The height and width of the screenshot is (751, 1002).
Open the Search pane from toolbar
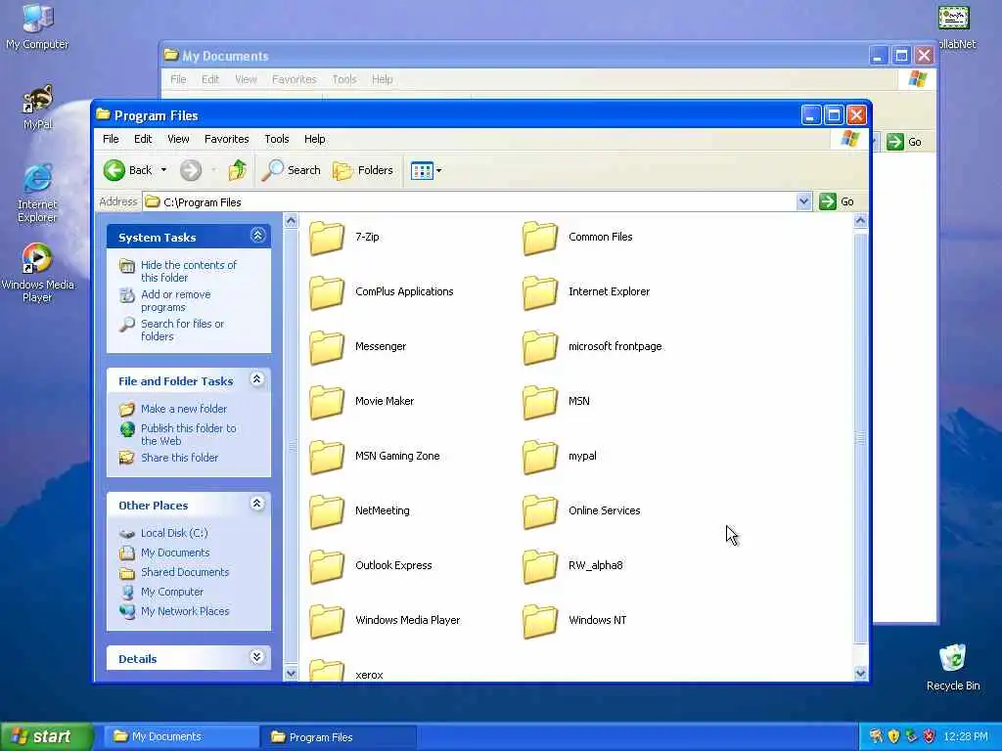pos(292,170)
